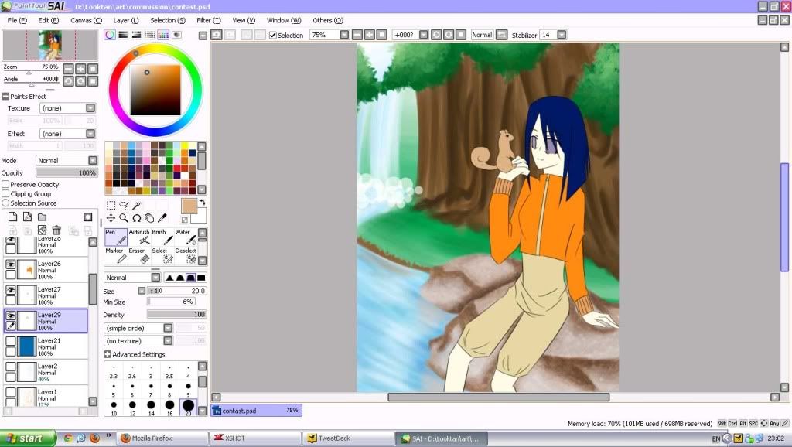Click the layer Opacity slider
Image resolution: width=792 pixels, height=447 pixels.
[x=67, y=172]
